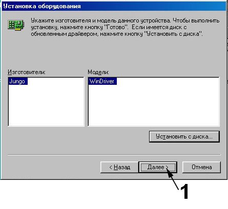Click the blank gray area above the lists
This screenshot has height=209, width=228.
point(114,53)
